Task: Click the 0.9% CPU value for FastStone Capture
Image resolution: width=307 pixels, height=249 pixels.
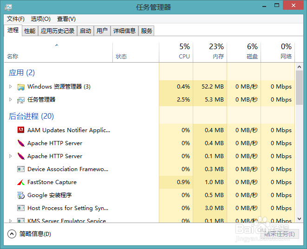Action: pos(183,182)
